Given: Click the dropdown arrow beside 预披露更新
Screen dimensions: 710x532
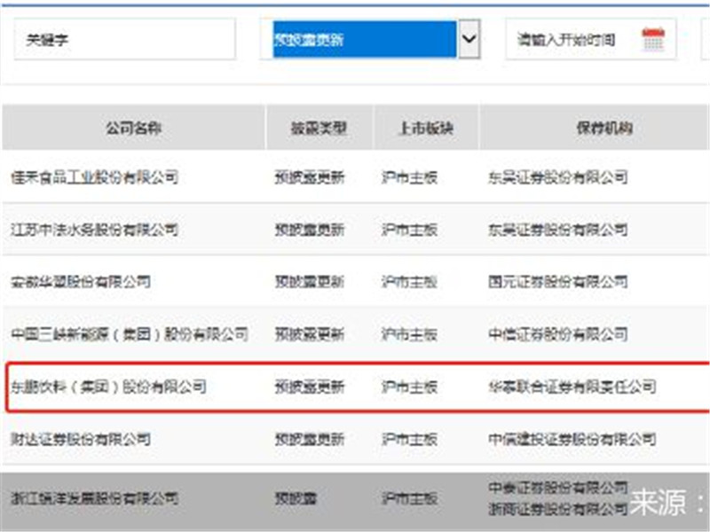Looking at the screenshot, I should click(469, 39).
